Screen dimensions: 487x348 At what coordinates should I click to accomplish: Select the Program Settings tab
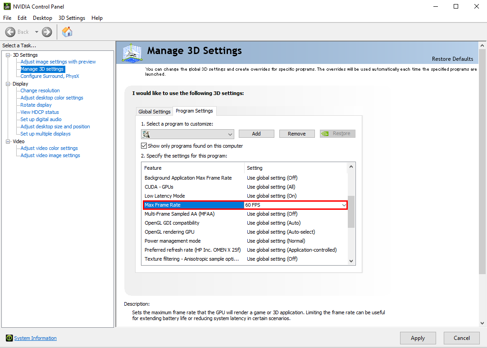(x=195, y=111)
